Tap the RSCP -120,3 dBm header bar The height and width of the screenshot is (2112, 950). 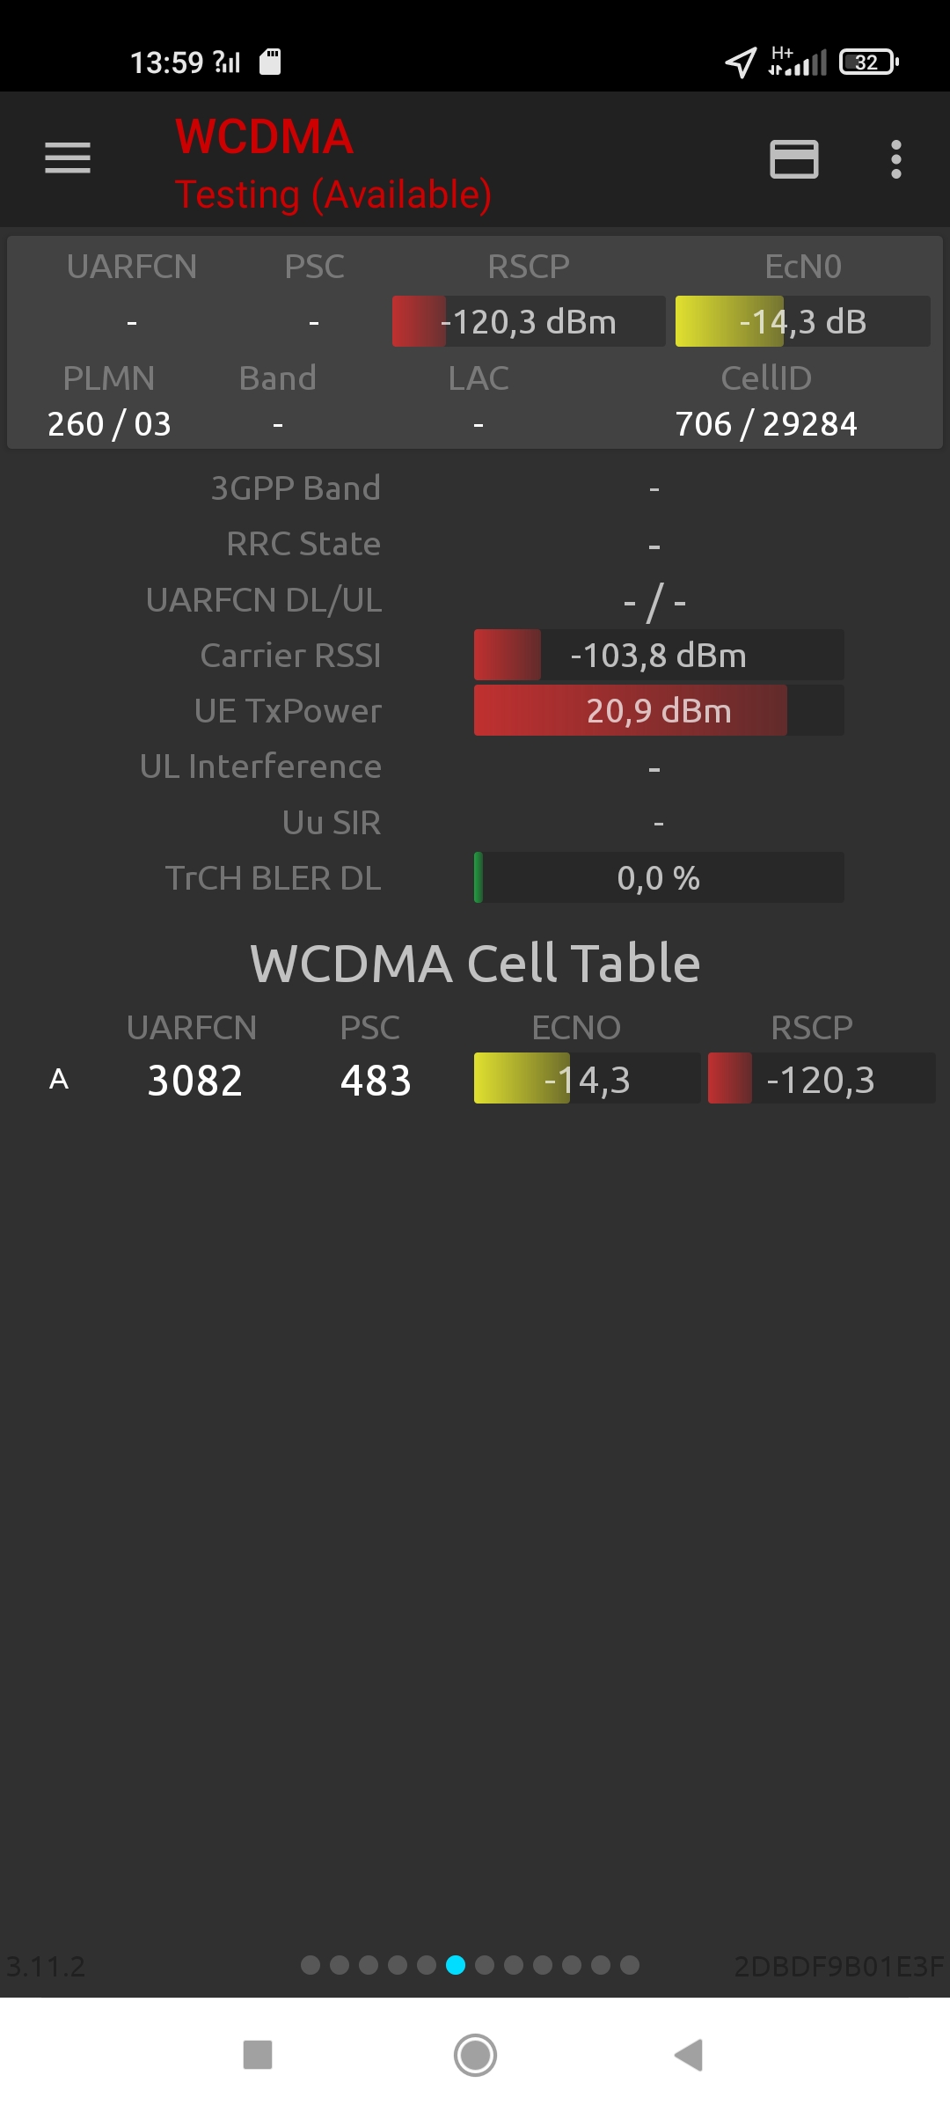click(529, 322)
